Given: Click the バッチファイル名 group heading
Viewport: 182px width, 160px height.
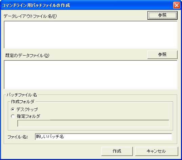Looking at the screenshot, I should point(22,95).
